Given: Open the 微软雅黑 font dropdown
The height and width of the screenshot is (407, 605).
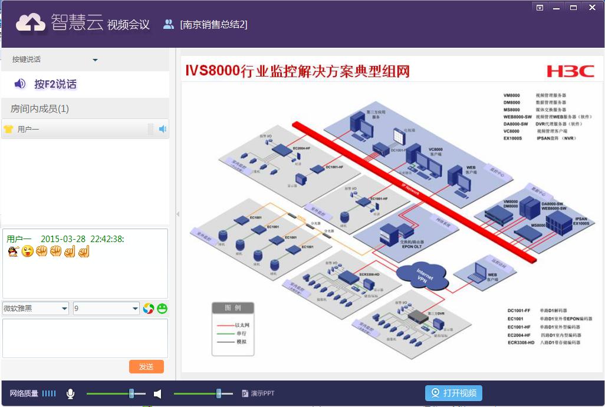Looking at the screenshot, I should click(64, 309).
